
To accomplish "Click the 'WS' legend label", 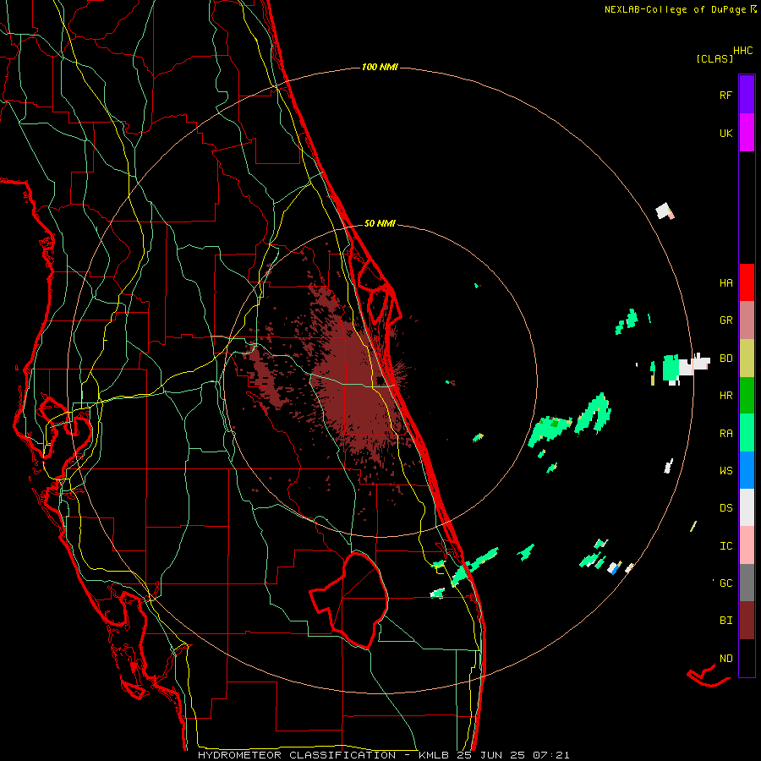I will [x=725, y=471].
